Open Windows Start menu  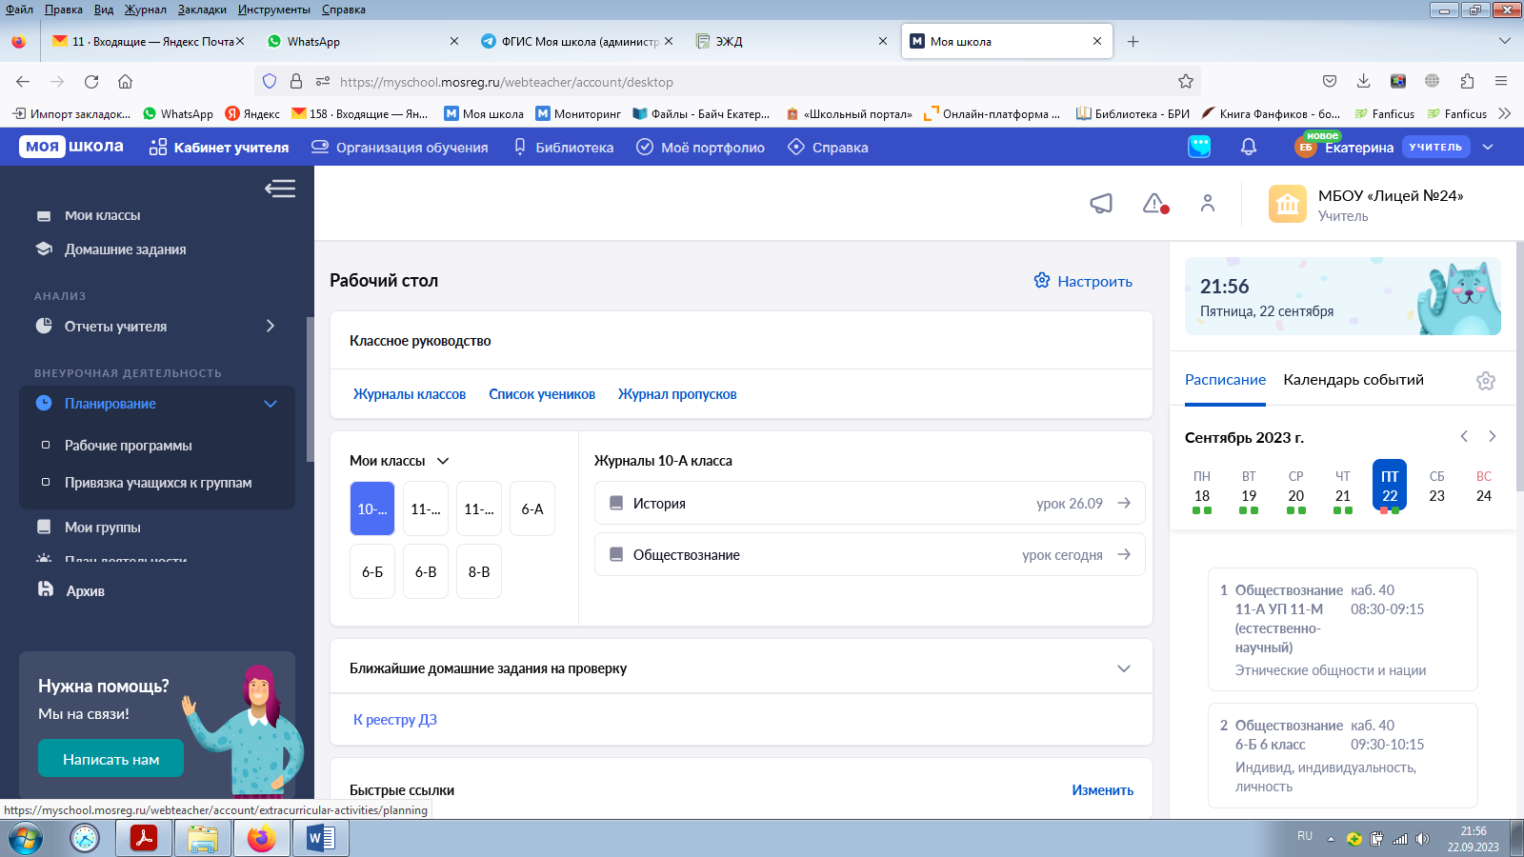[x=26, y=838]
